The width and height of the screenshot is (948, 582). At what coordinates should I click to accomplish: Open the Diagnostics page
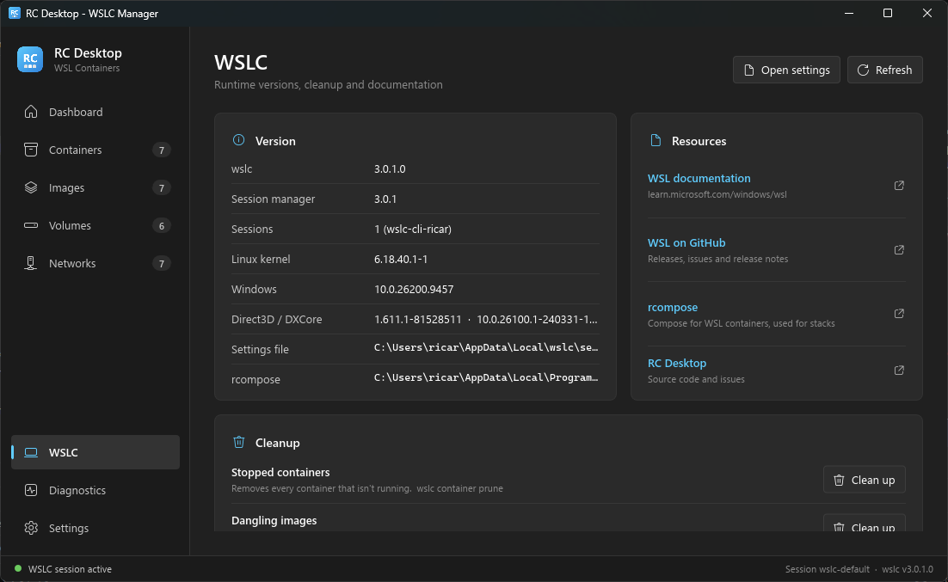pyautogui.click(x=95, y=490)
